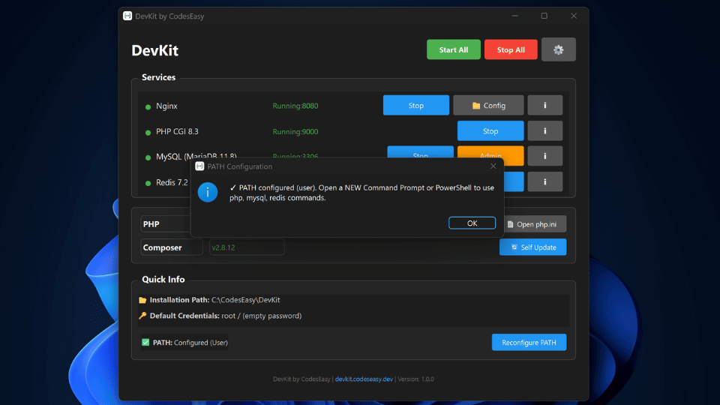Screen dimensions: 720x405
Task: Run Composer Self Update
Action: pyautogui.click(x=532, y=247)
